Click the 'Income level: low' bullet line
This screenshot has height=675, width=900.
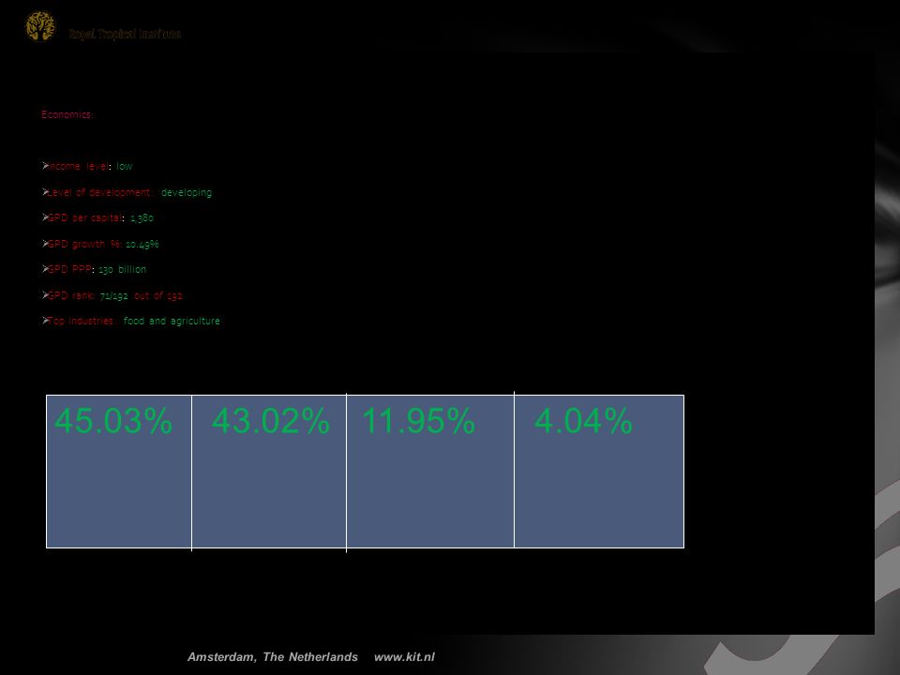coord(87,166)
